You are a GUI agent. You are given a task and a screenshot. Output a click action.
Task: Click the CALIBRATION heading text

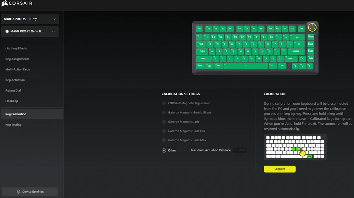275,94
